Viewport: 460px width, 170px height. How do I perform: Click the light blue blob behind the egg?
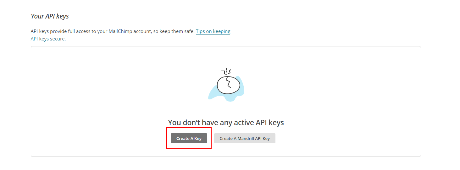(226, 89)
